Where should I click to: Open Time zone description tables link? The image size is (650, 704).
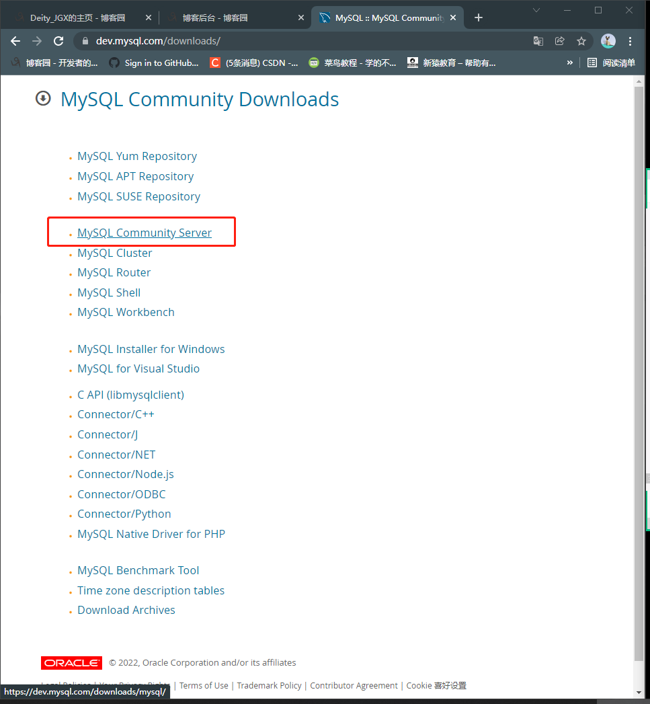[151, 590]
